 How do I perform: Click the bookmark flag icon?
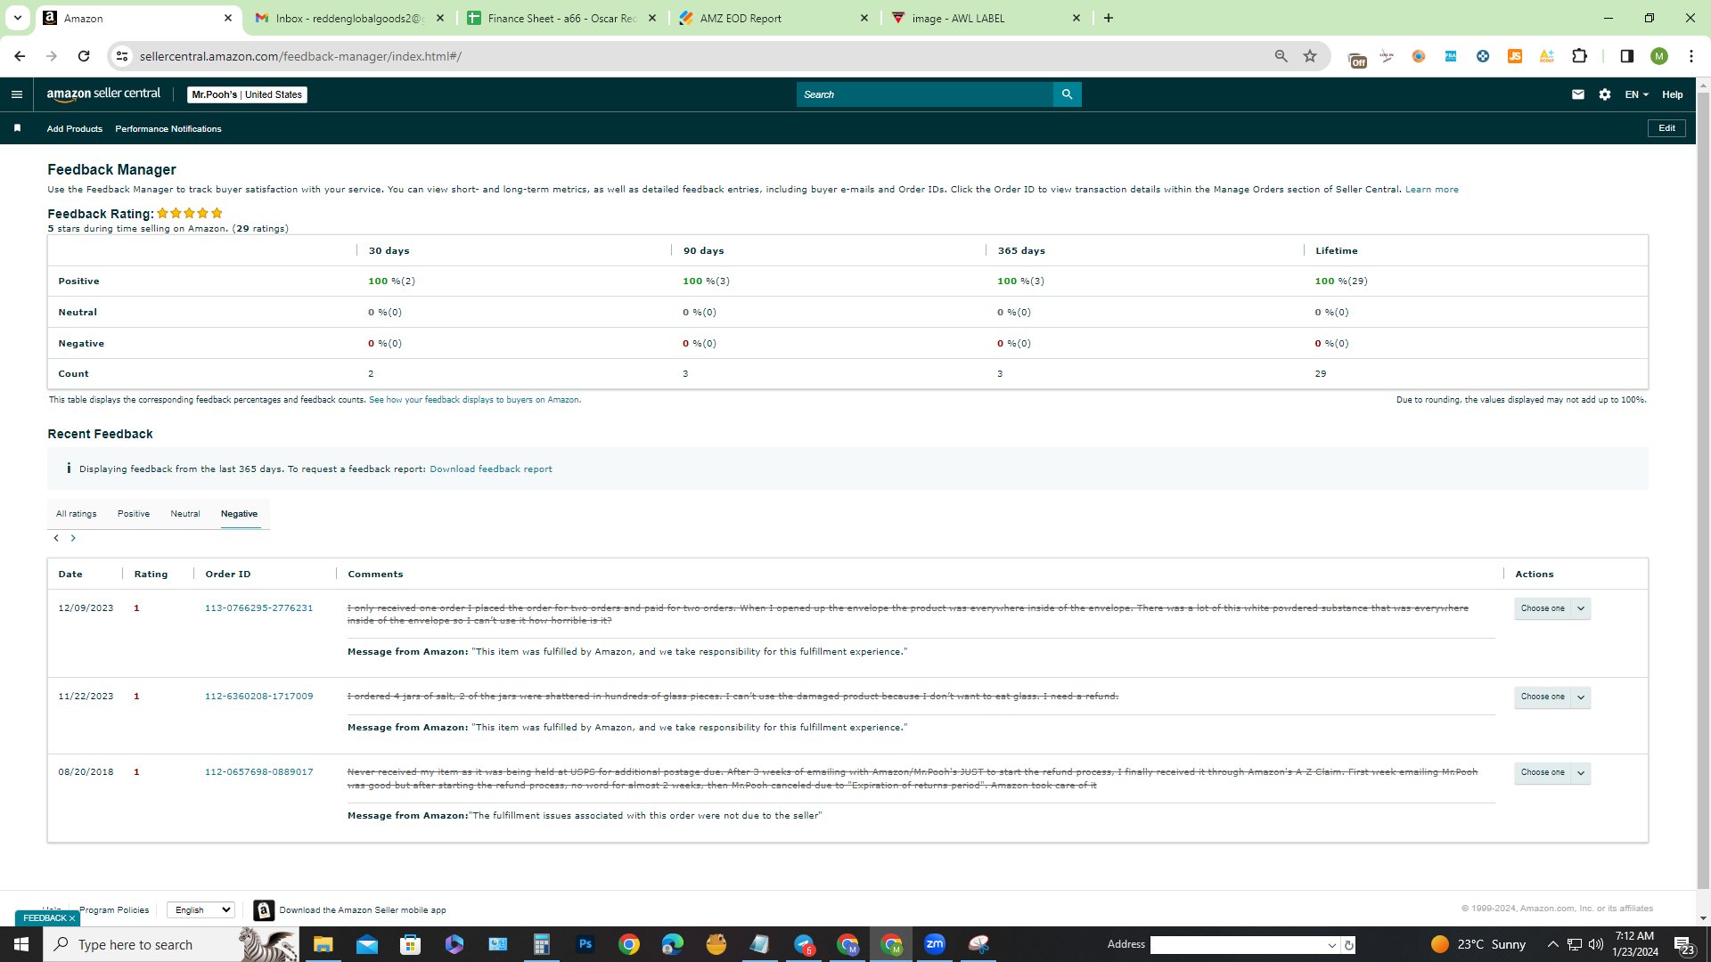[17, 128]
